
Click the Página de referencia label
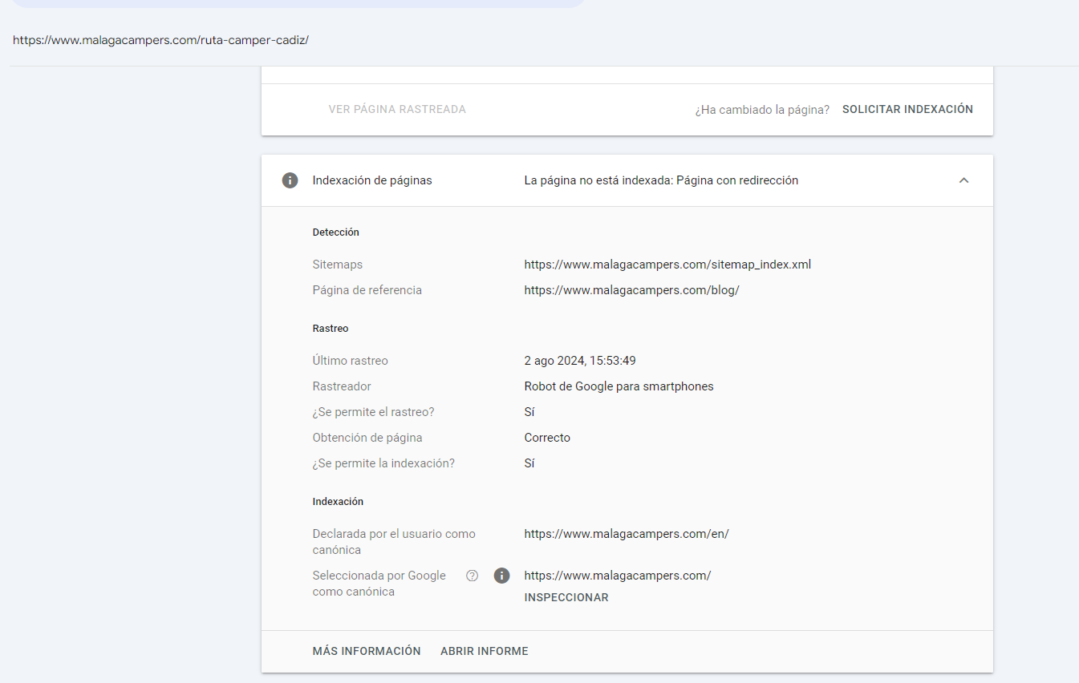click(367, 290)
